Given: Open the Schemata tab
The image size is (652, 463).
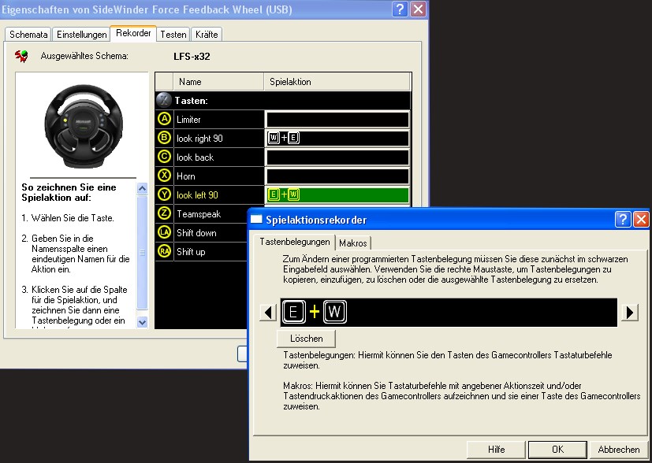Looking at the screenshot, I should pos(28,35).
